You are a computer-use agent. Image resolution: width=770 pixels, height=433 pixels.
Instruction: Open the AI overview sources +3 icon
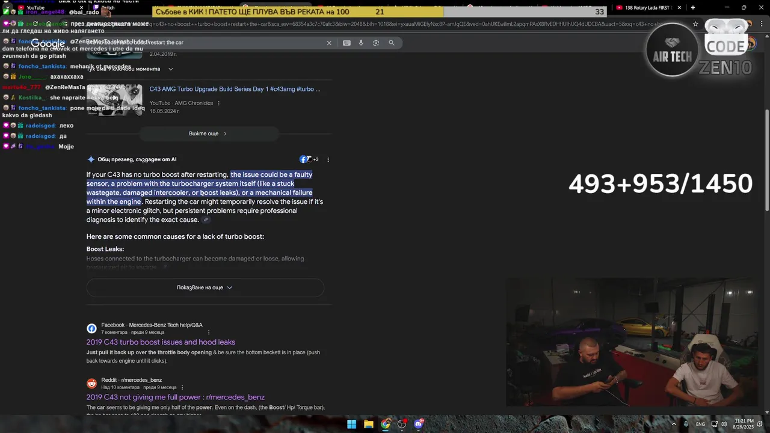point(309,159)
